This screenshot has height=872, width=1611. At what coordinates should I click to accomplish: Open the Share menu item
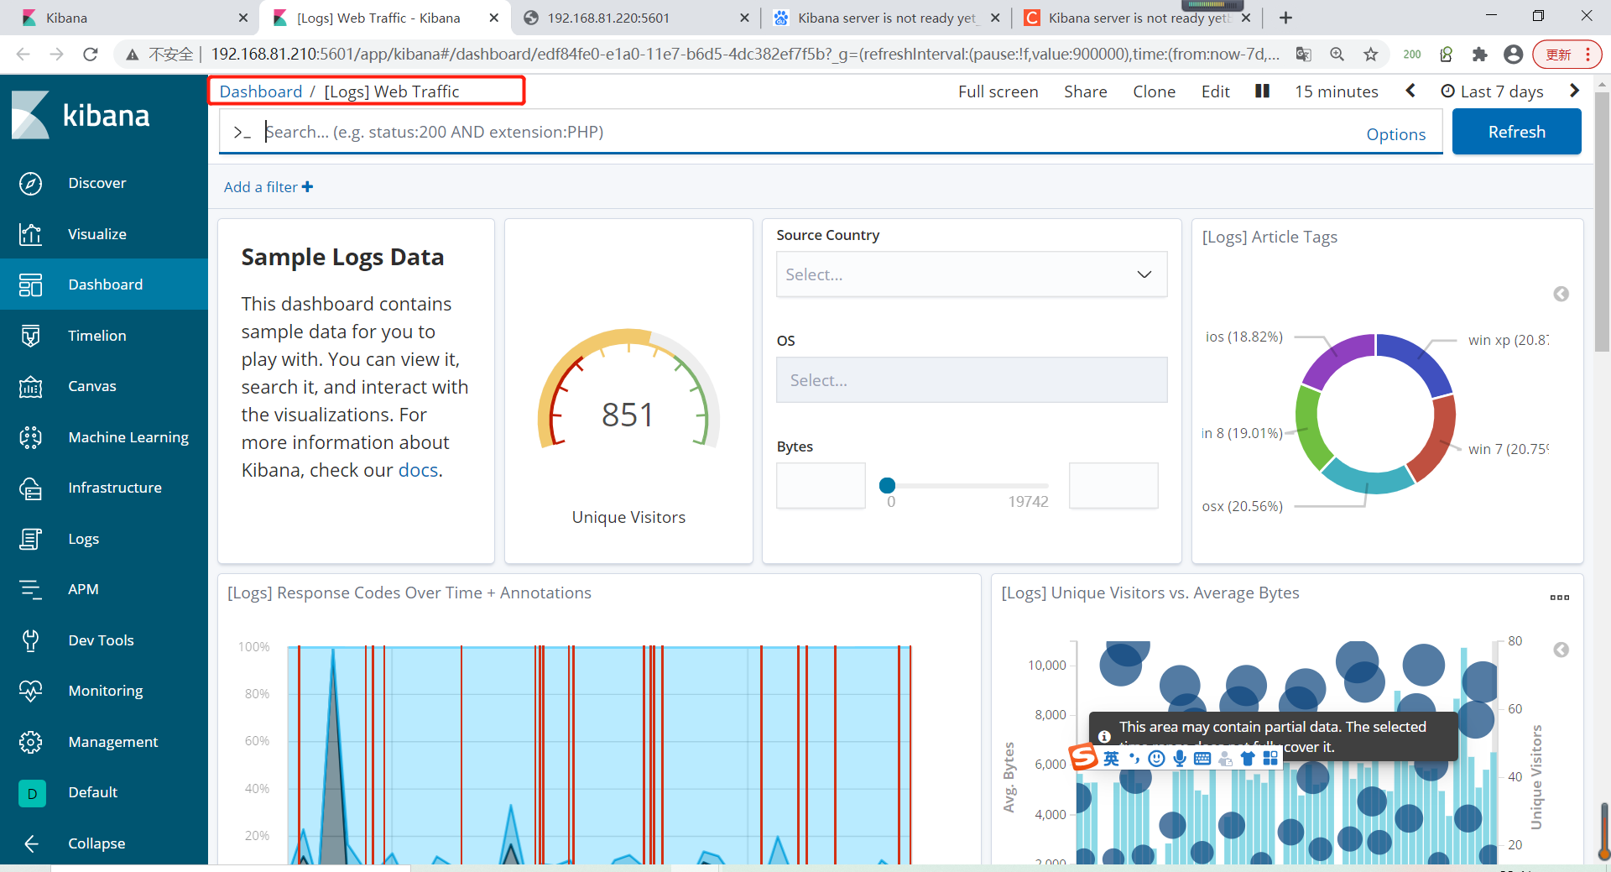(1085, 91)
